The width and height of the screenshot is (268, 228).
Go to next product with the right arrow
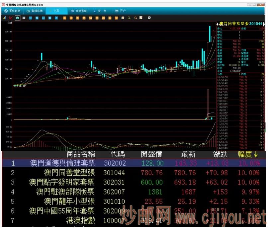point(264,24)
